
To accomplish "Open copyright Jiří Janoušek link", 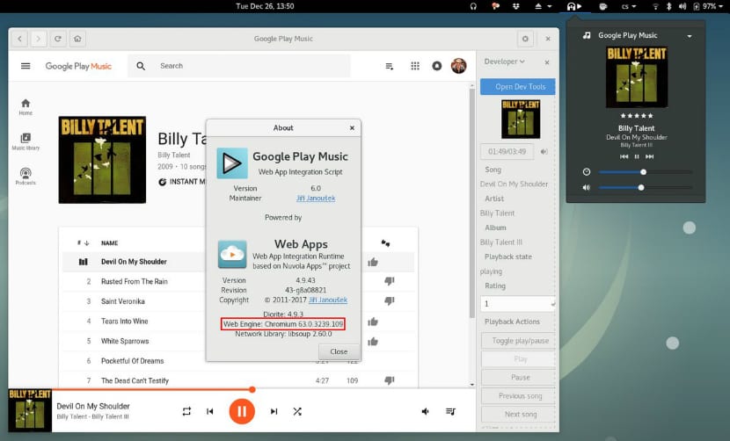I will (328, 300).
